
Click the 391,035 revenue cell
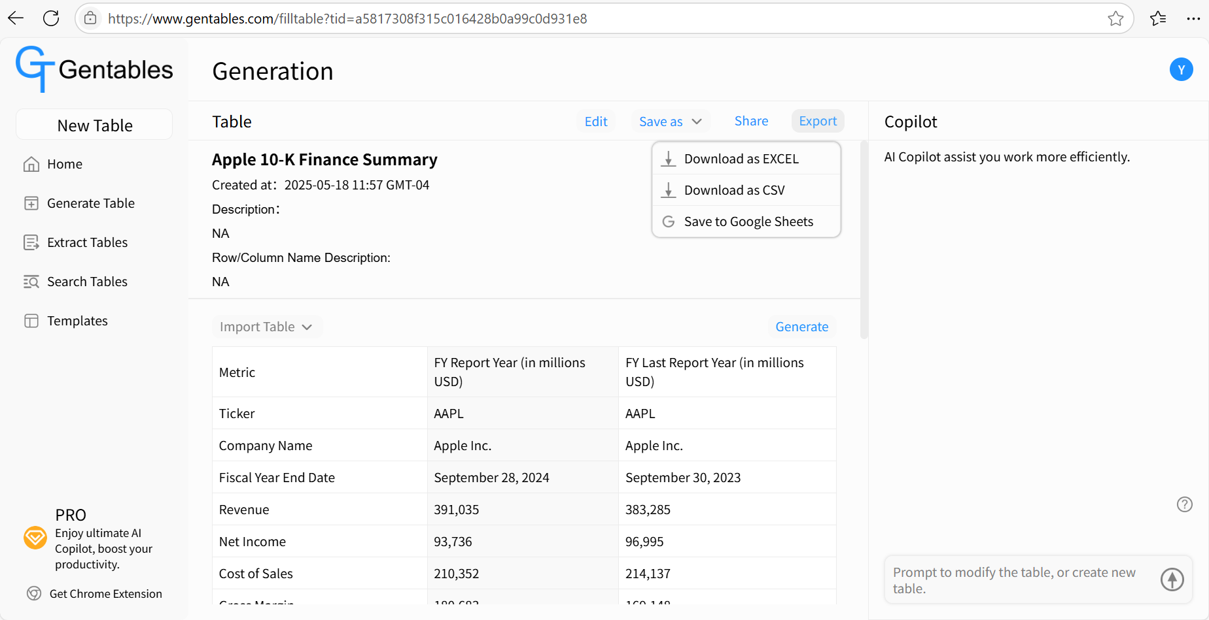pyautogui.click(x=522, y=510)
